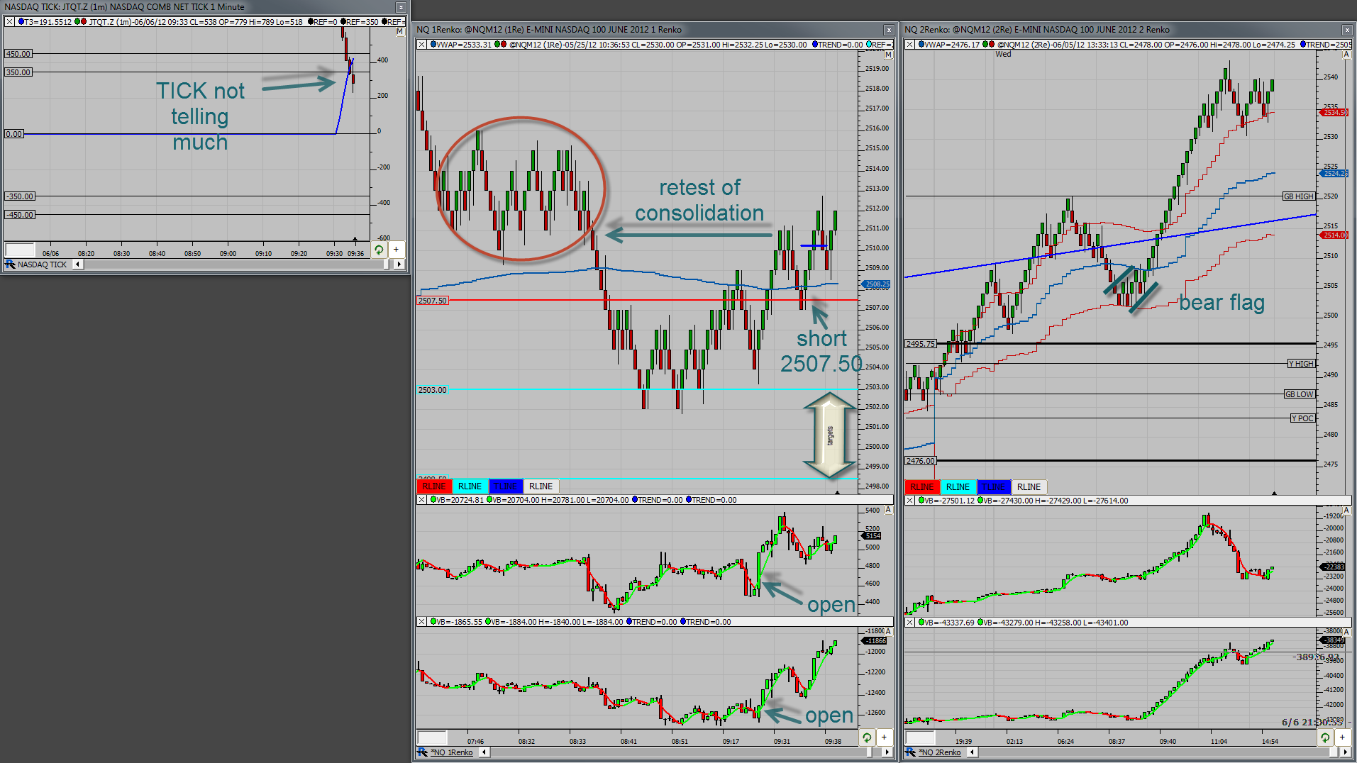This screenshot has width=1357, height=763.
Task: Close the VWAP=2533.31 price pane in NQ 1Renko
Action: (x=421, y=45)
